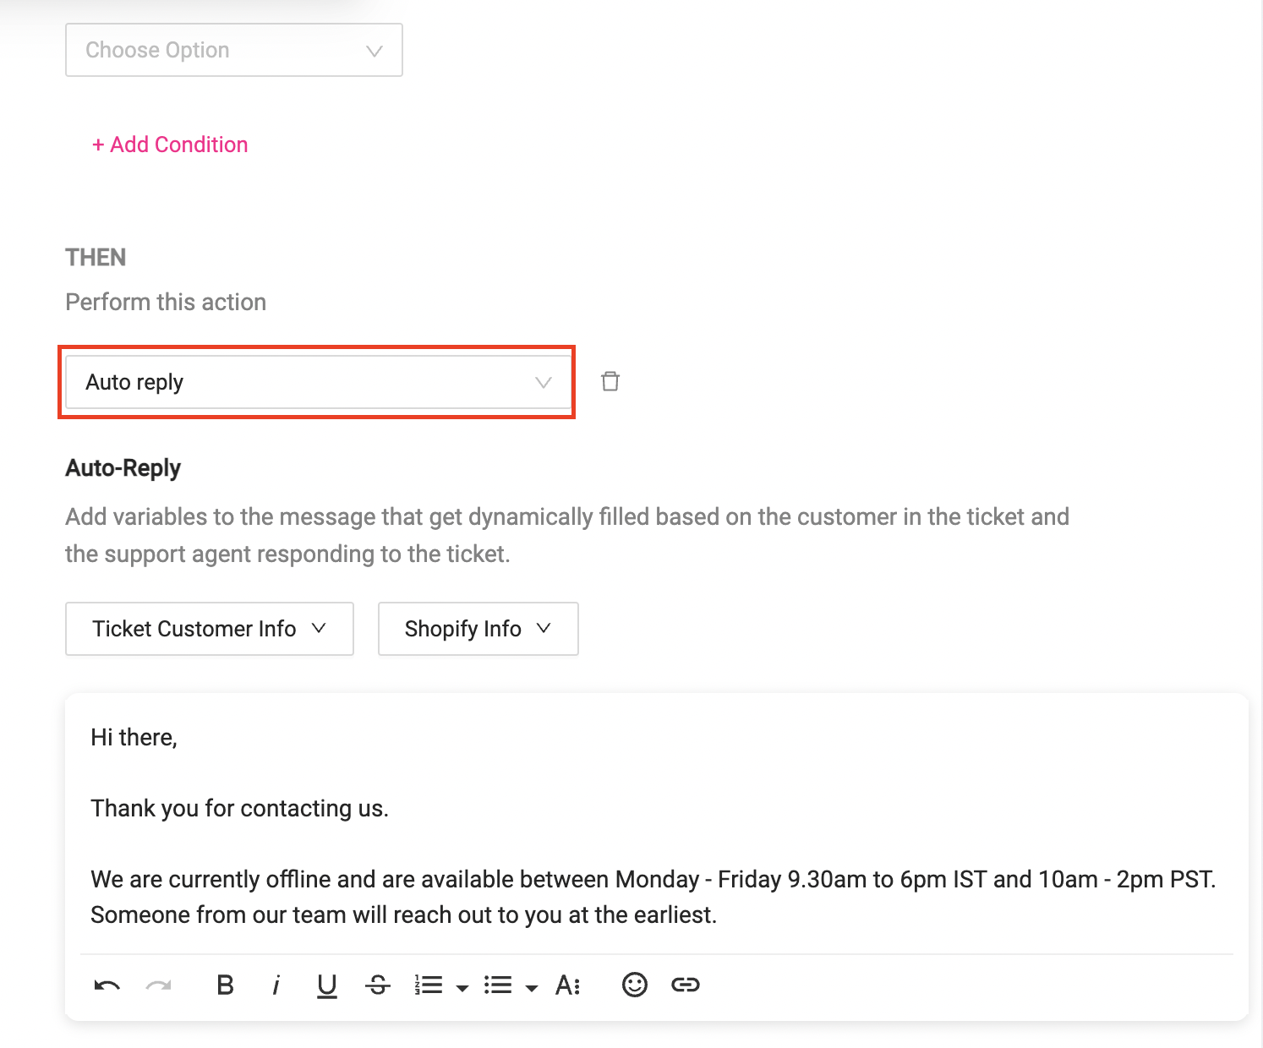This screenshot has width=1263, height=1048.
Task: Toggle strikethrough formatting
Action: click(378, 985)
